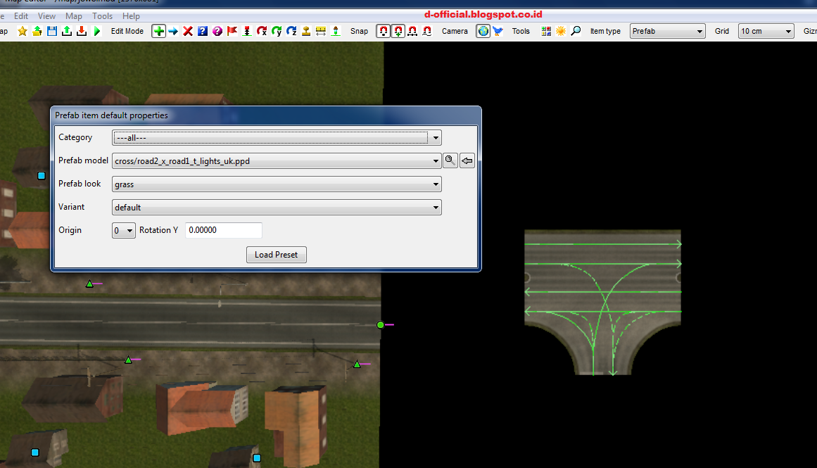The image size is (817, 468).
Task: Open the Help menu
Action: (x=131, y=15)
